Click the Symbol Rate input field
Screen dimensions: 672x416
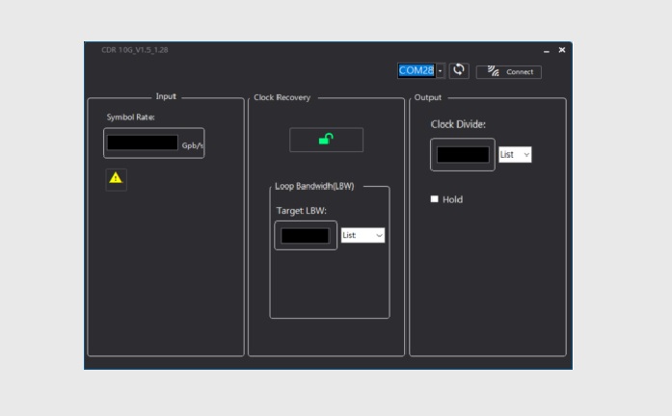(x=143, y=143)
